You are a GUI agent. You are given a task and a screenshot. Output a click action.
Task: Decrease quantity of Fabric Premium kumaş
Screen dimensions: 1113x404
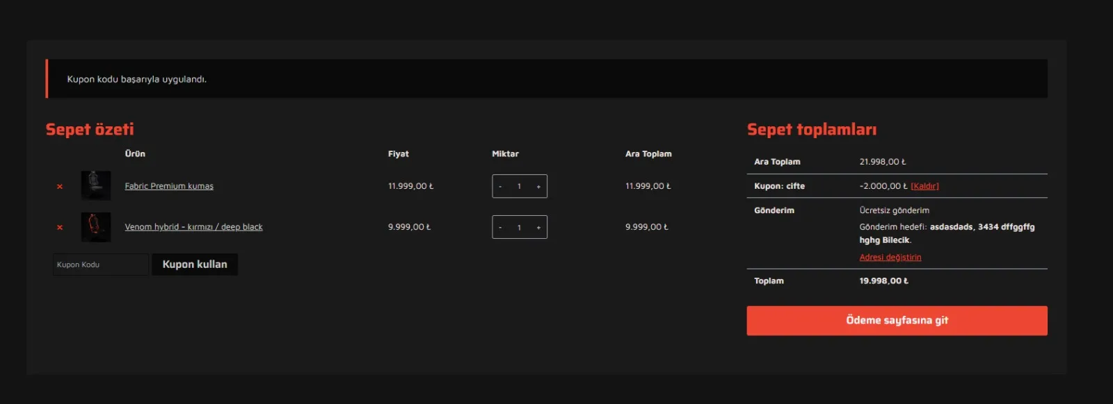[500, 187]
